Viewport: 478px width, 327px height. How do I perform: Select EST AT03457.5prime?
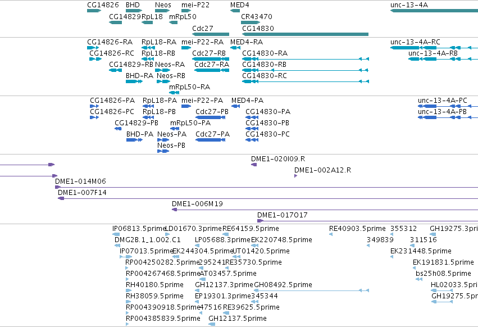[203, 279]
